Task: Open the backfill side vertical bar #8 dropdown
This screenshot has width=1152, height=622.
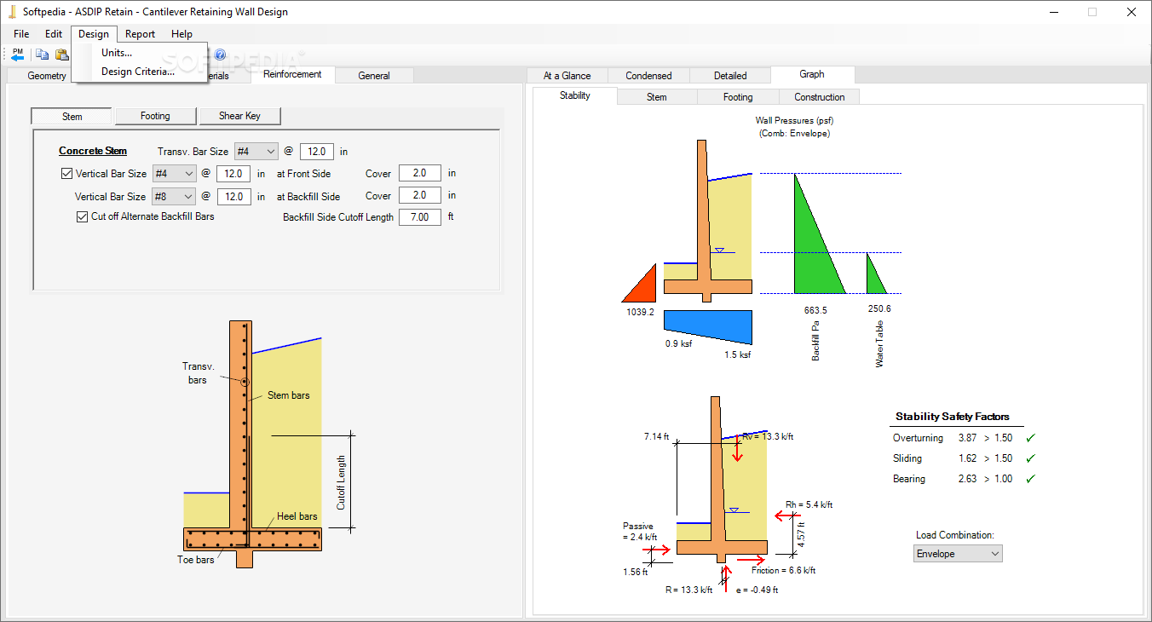Action: coord(174,197)
